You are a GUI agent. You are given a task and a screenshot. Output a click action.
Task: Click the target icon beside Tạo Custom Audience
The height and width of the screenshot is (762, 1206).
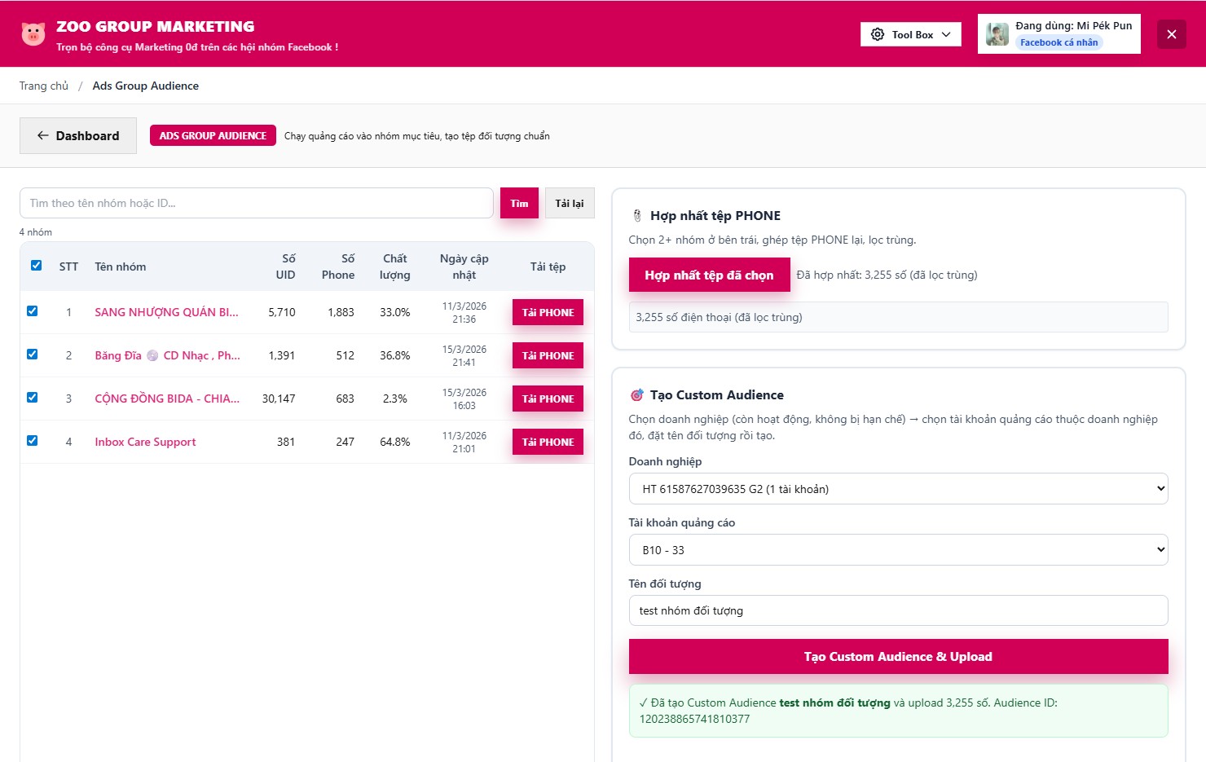click(637, 395)
